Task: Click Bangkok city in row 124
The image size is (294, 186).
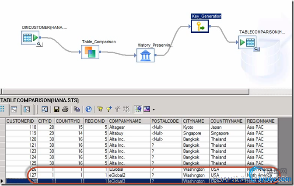Action: tap(196, 157)
